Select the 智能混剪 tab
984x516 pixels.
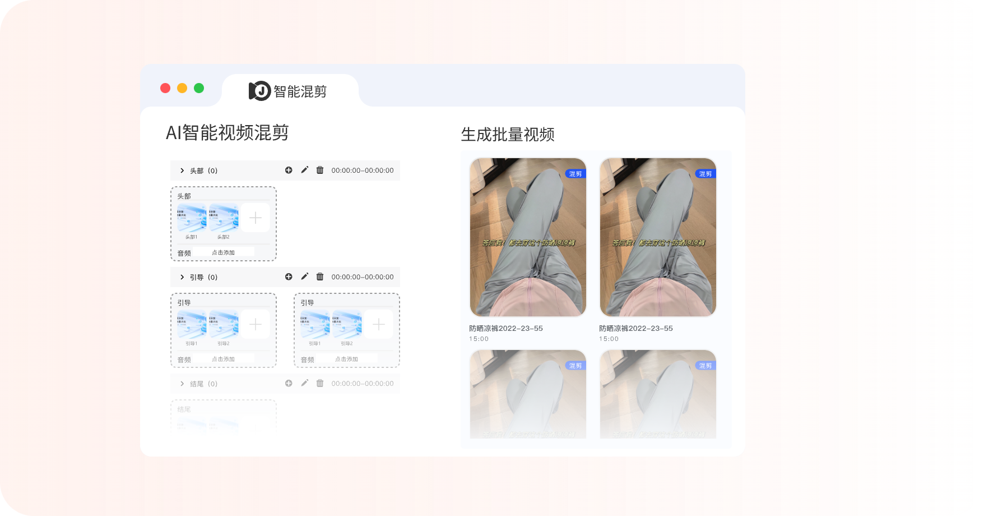tap(290, 91)
